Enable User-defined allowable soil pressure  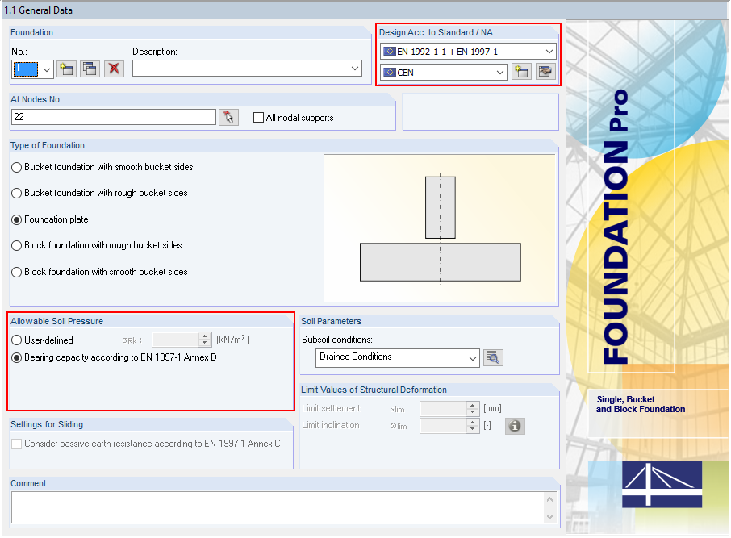16,340
